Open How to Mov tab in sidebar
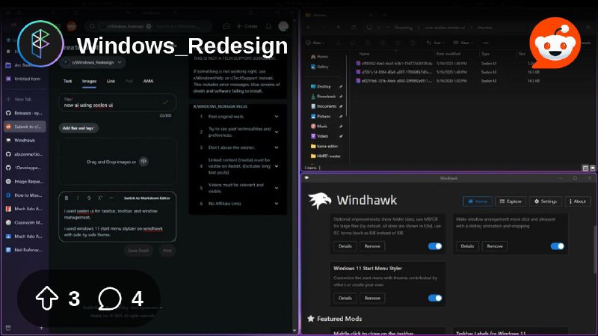 [25, 195]
